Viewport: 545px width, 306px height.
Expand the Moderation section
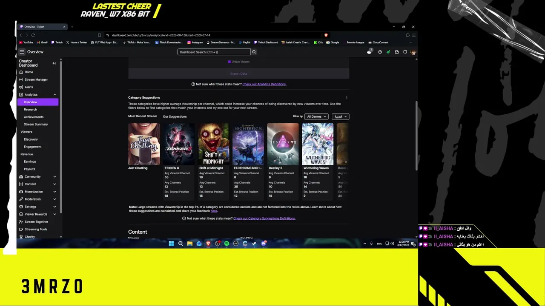coord(54,199)
